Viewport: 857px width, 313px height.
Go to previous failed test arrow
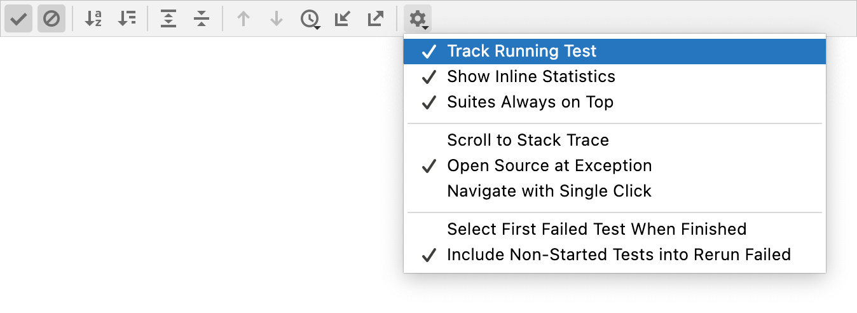[243, 19]
